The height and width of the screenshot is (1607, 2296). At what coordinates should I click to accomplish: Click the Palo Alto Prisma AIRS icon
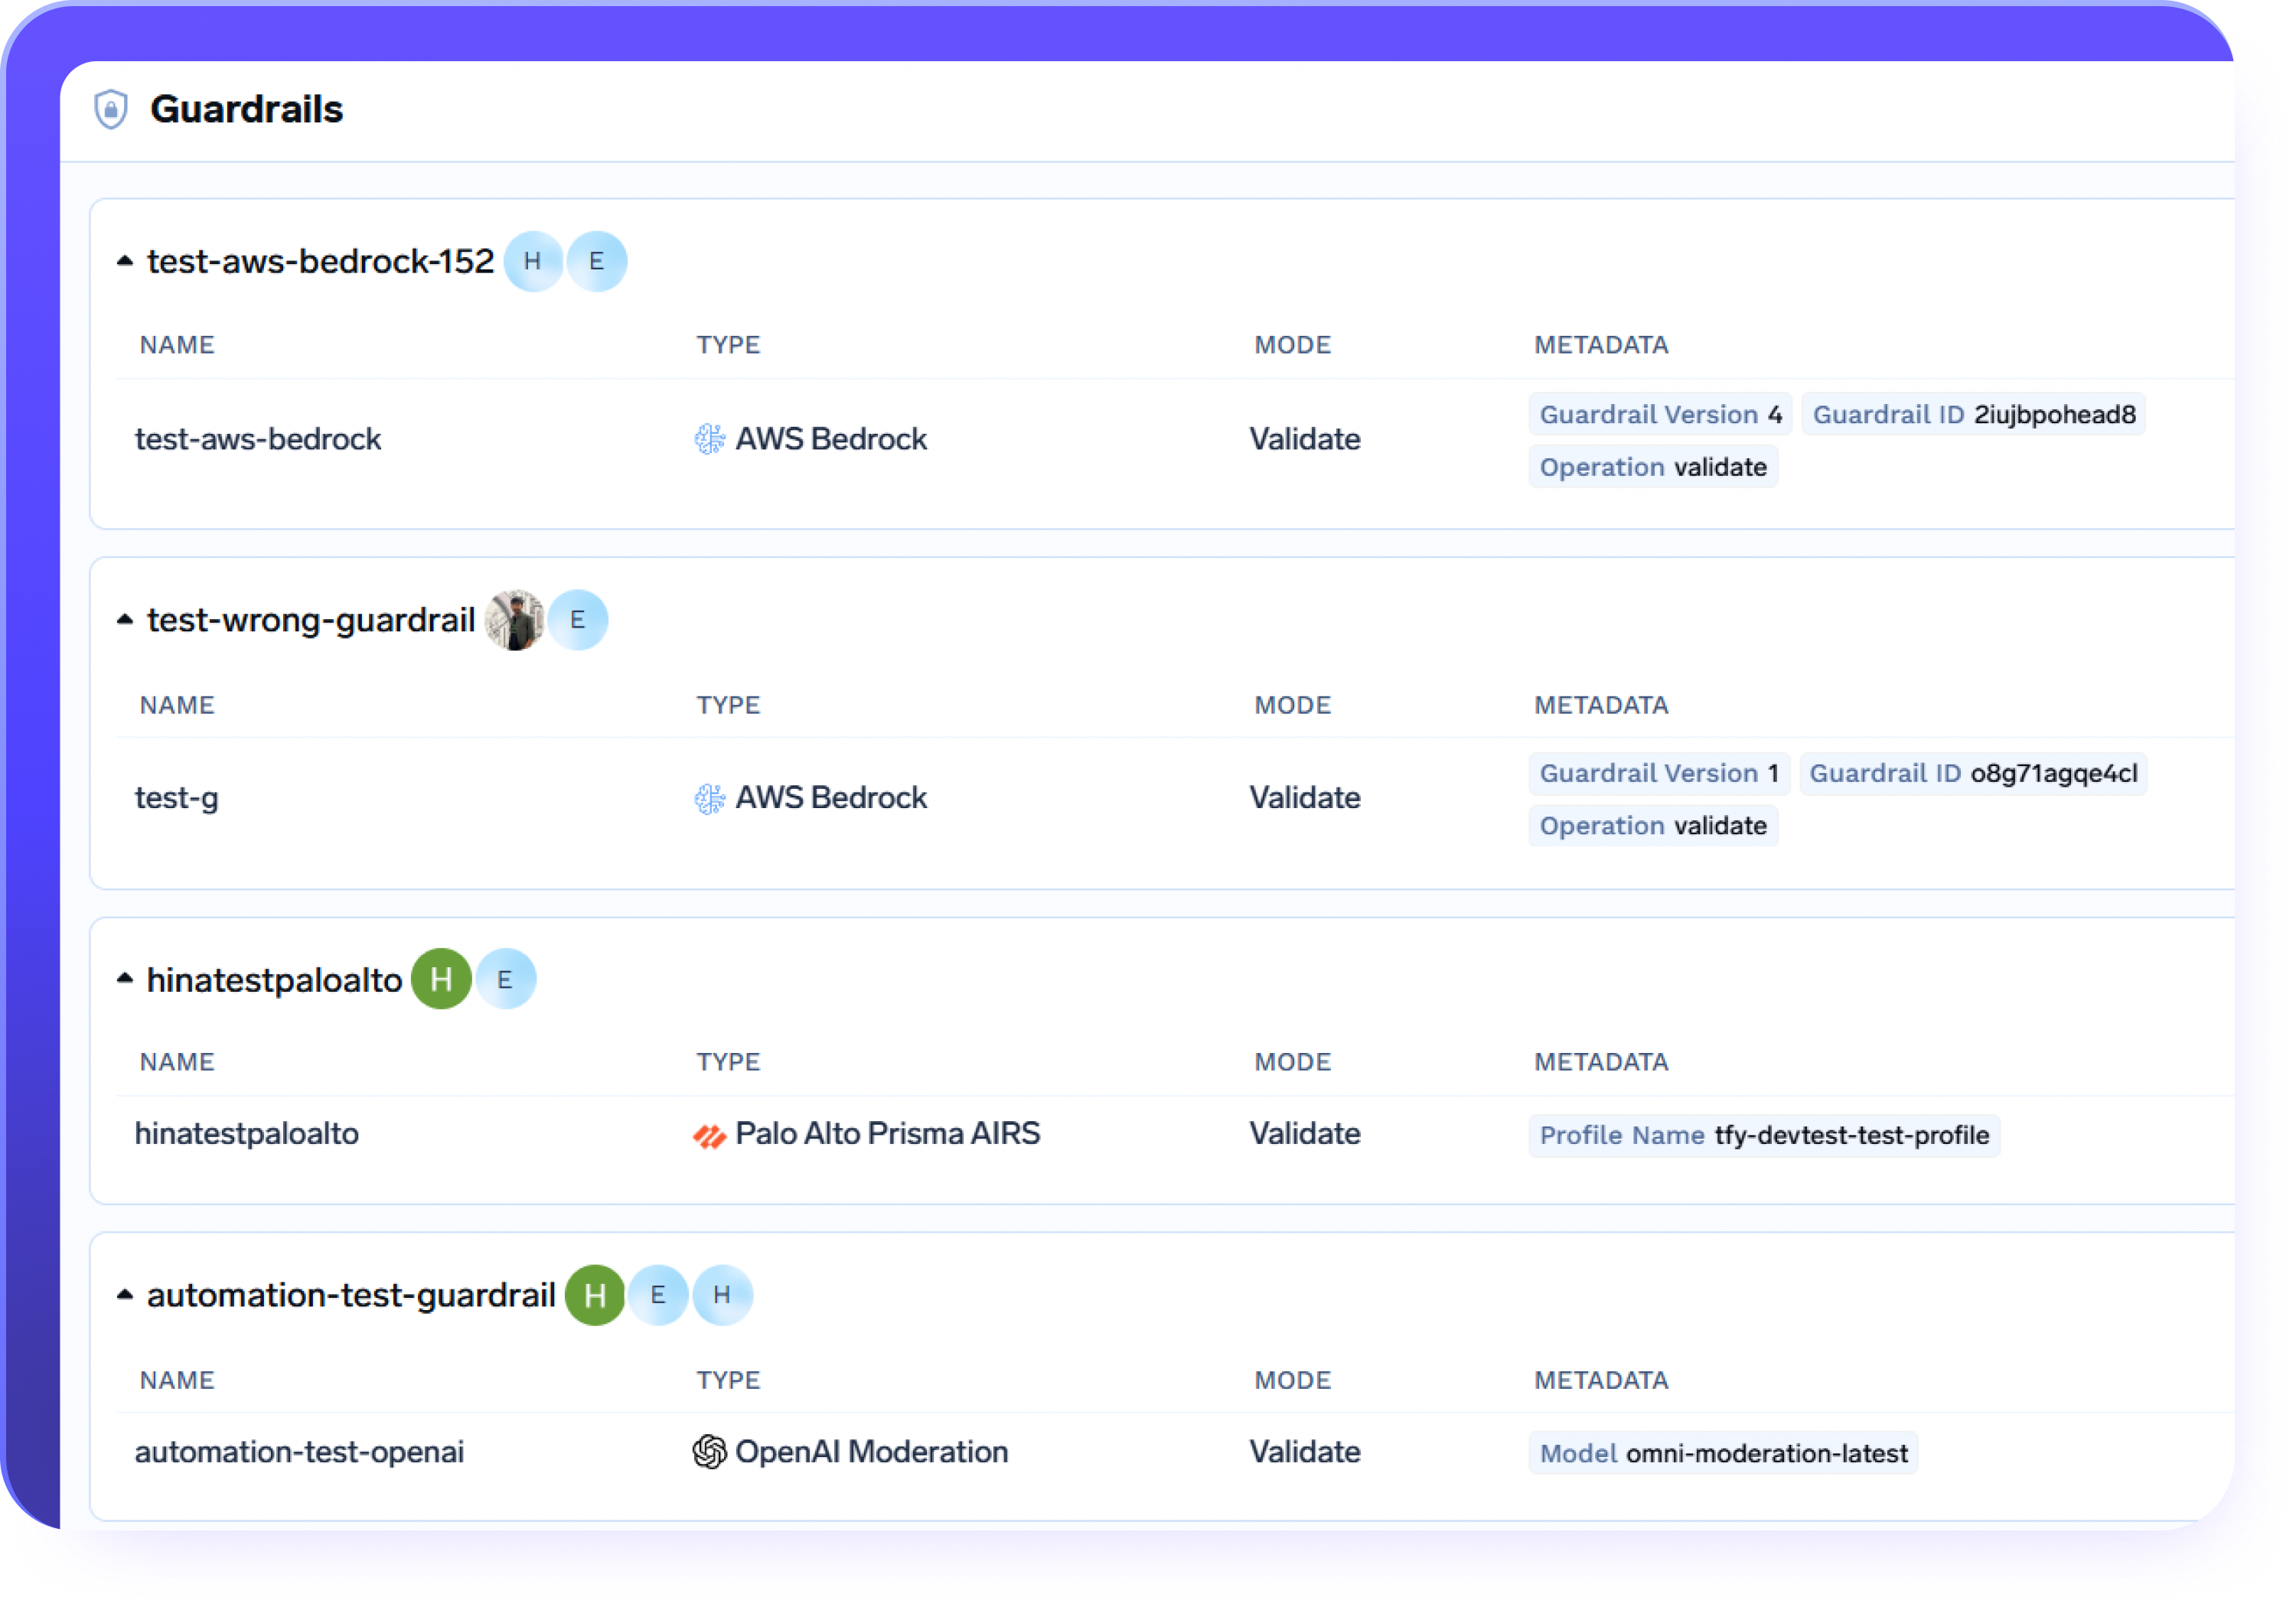(709, 1133)
